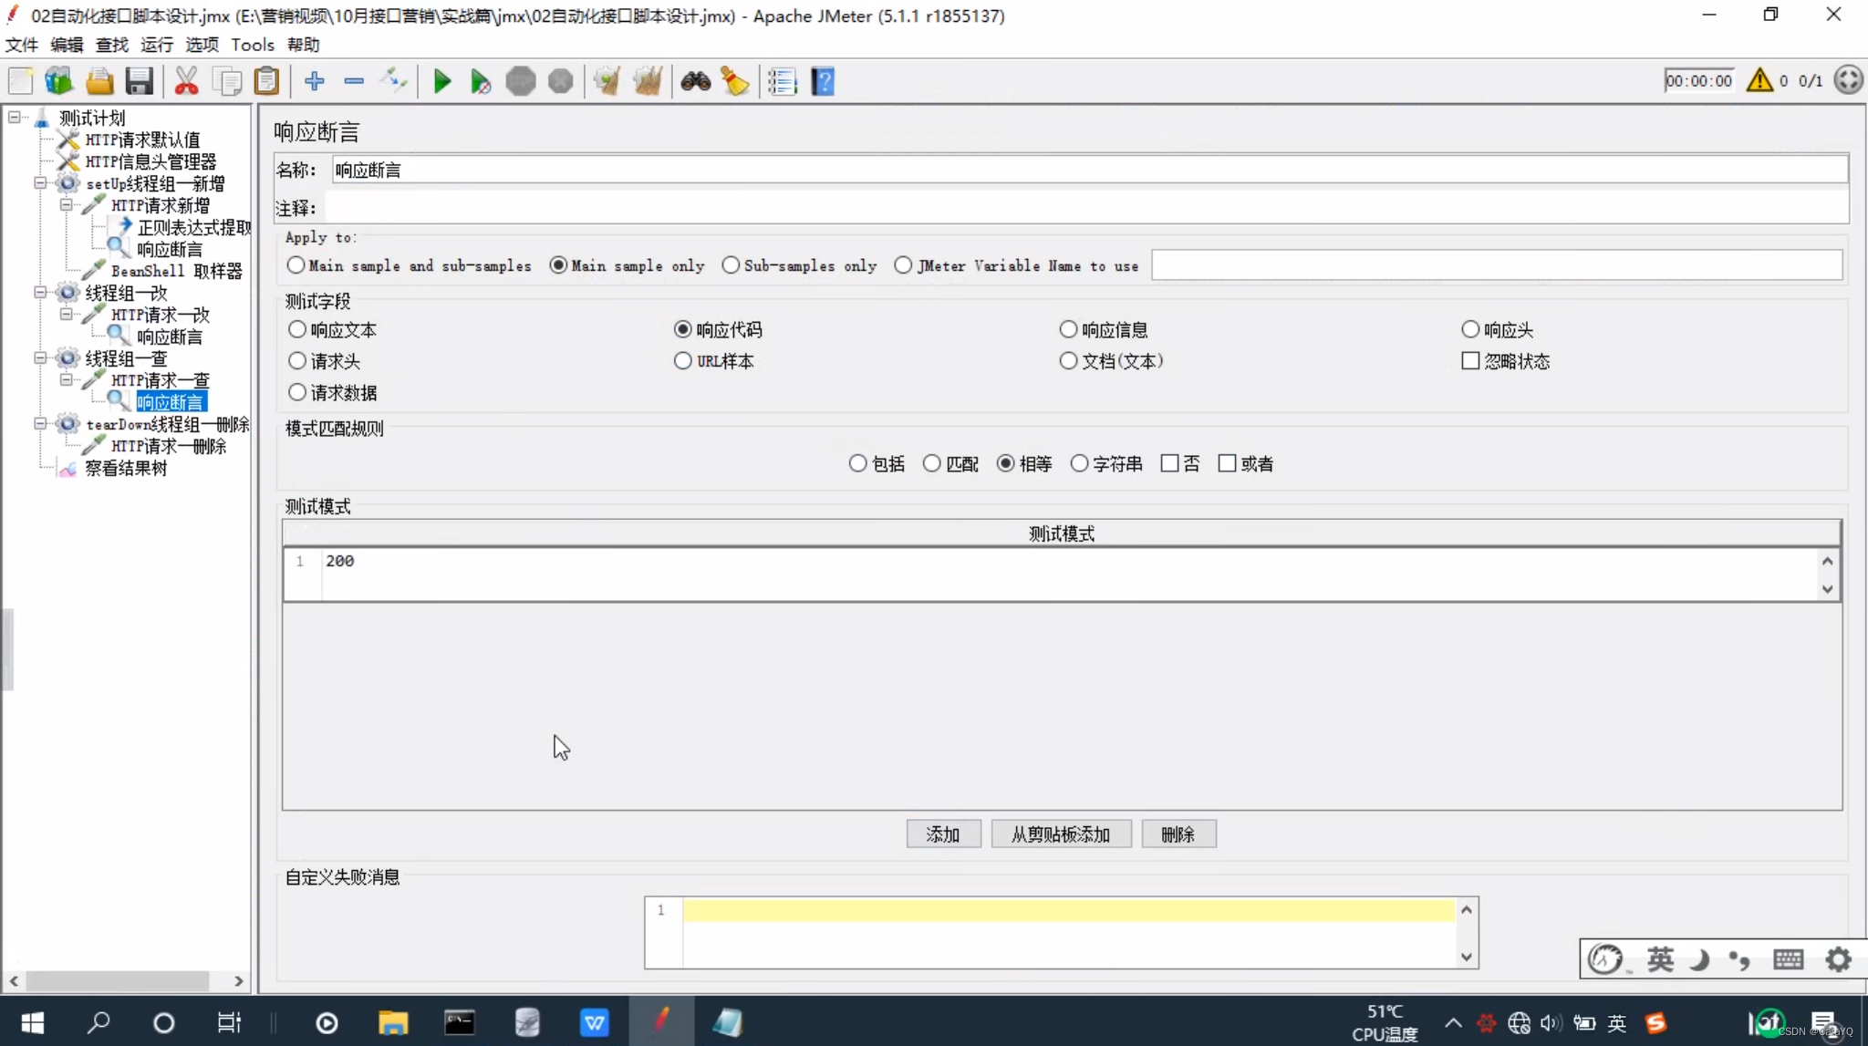Start the test with green play icon
This screenshot has height=1046, width=1868.
(x=441, y=81)
